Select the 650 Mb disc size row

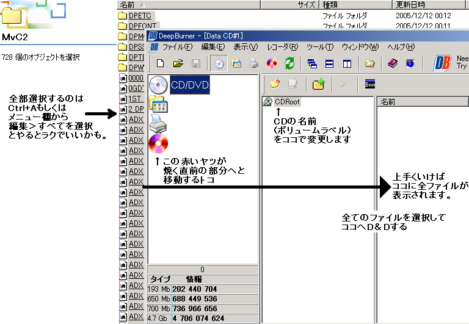point(203,299)
